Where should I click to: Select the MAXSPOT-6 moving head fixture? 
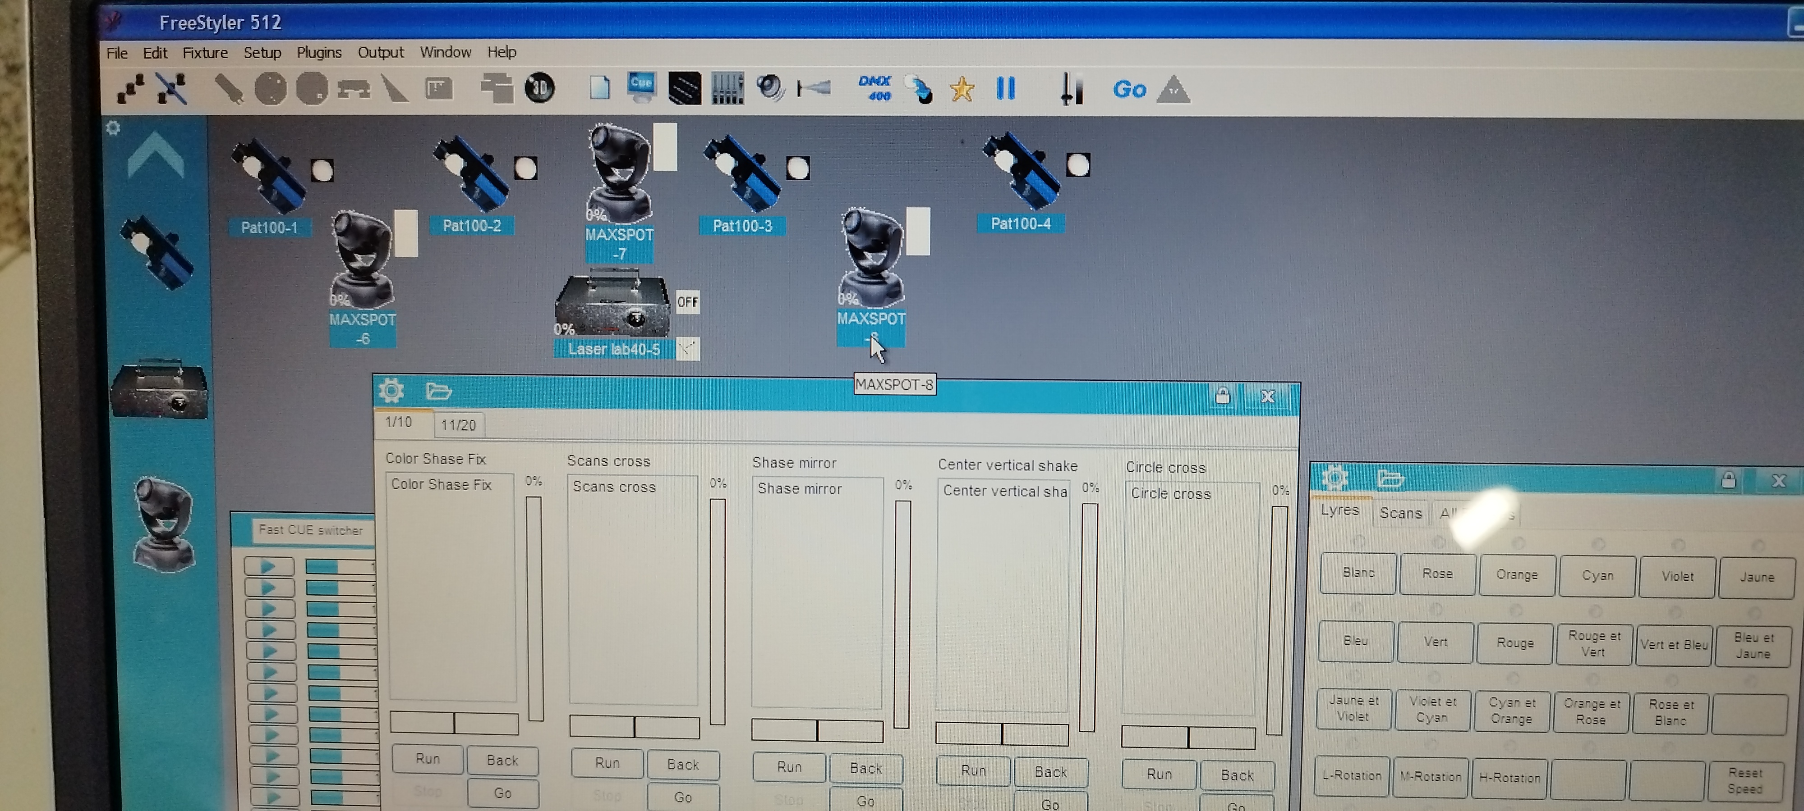pyautogui.click(x=361, y=260)
